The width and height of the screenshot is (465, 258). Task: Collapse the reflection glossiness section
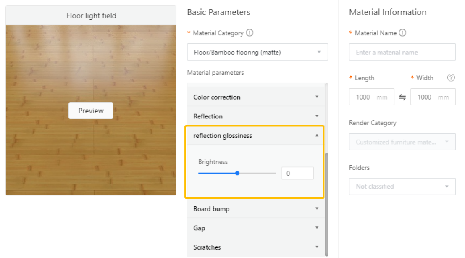[255, 136]
